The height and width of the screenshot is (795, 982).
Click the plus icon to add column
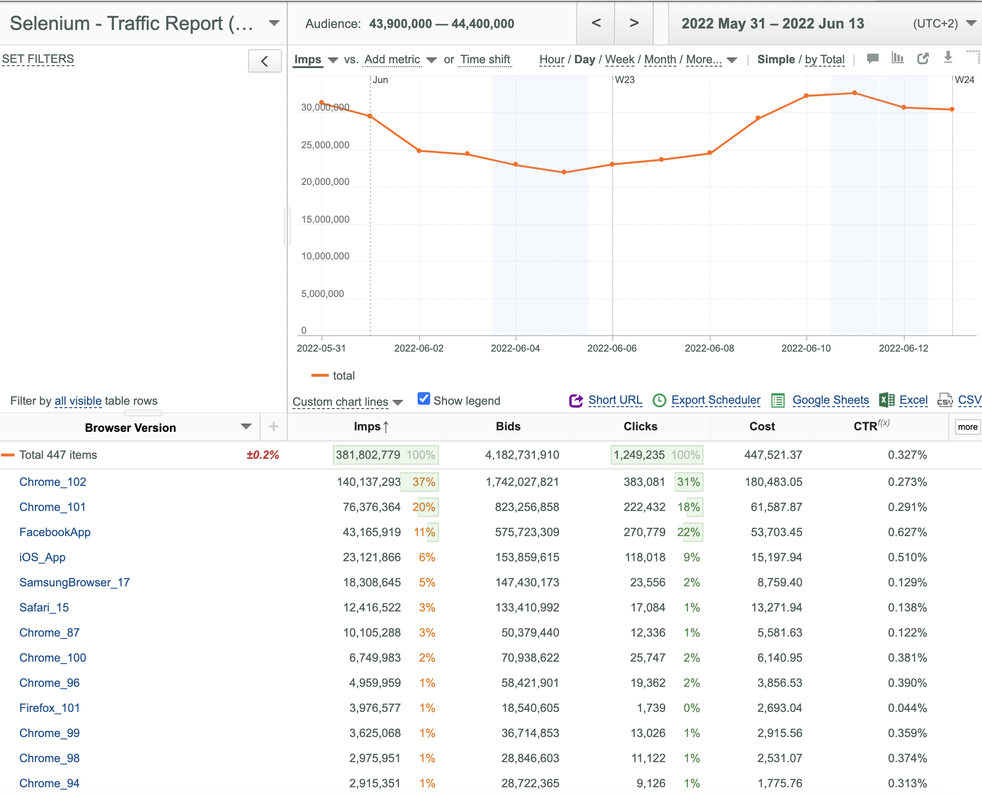click(x=274, y=426)
